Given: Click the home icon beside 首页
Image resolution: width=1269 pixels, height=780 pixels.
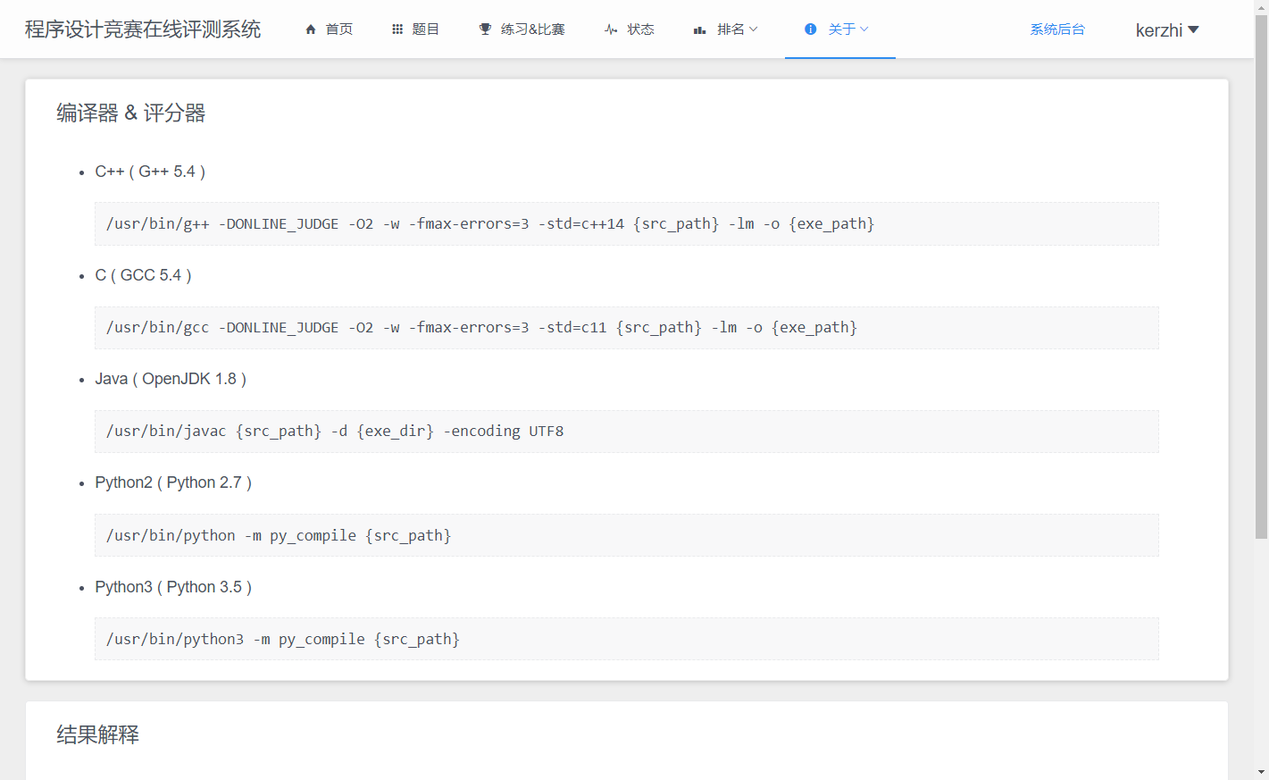Looking at the screenshot, I should [x=311, y=29].
